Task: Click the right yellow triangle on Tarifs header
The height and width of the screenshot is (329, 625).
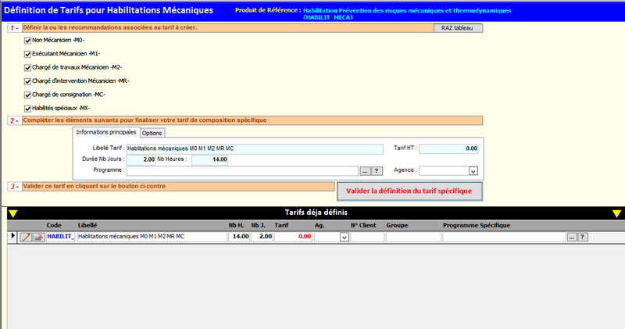Action: pos(616,213)
